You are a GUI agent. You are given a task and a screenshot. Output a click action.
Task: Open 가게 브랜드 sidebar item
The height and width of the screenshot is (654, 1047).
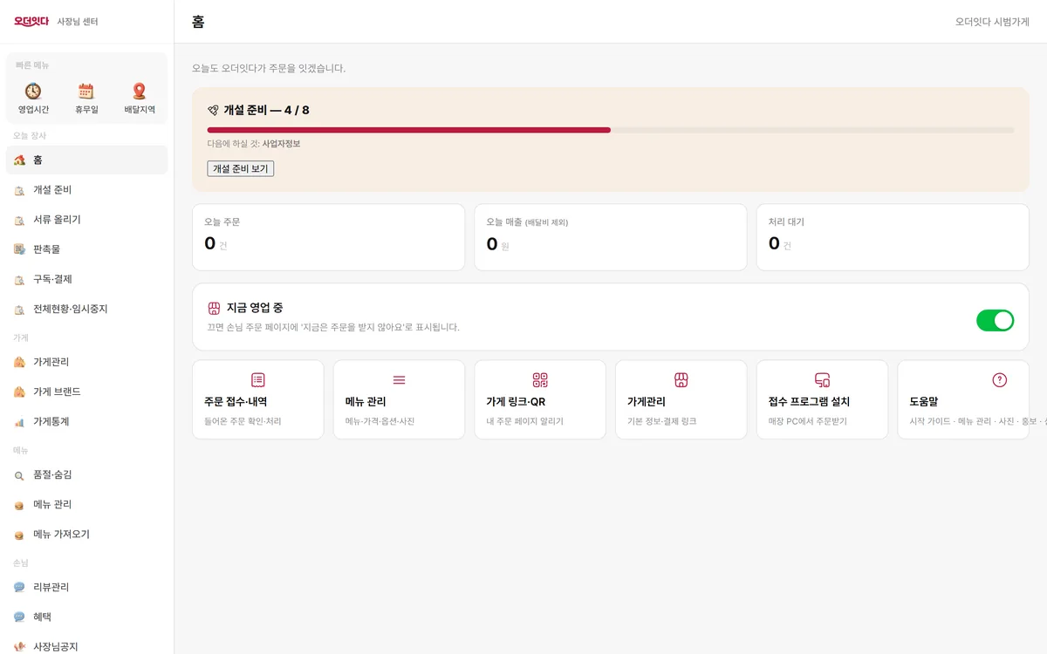86,392
